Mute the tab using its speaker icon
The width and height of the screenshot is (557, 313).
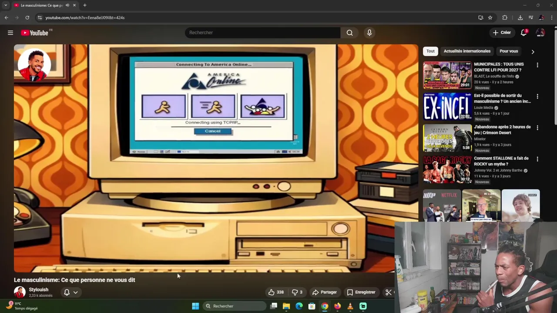pyautogui.click(x=67, y=5)
